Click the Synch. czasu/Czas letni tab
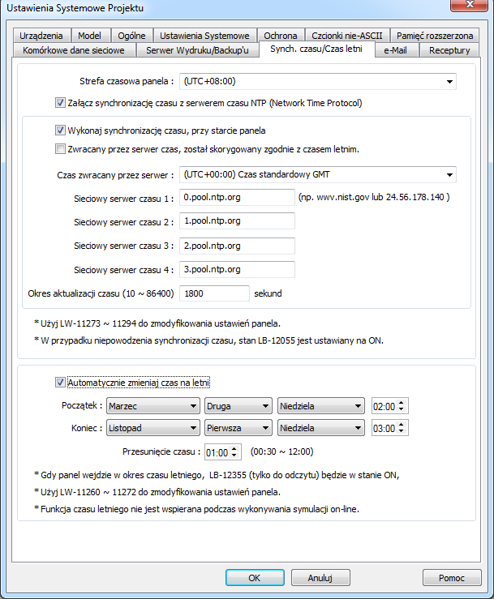 [x=316, y=49]
